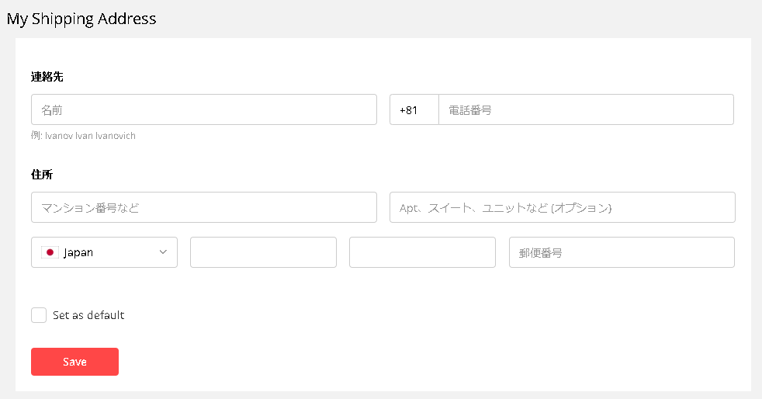Click the 連絡先 section label
The image size is (762, 399).
(x=47, y=76)
